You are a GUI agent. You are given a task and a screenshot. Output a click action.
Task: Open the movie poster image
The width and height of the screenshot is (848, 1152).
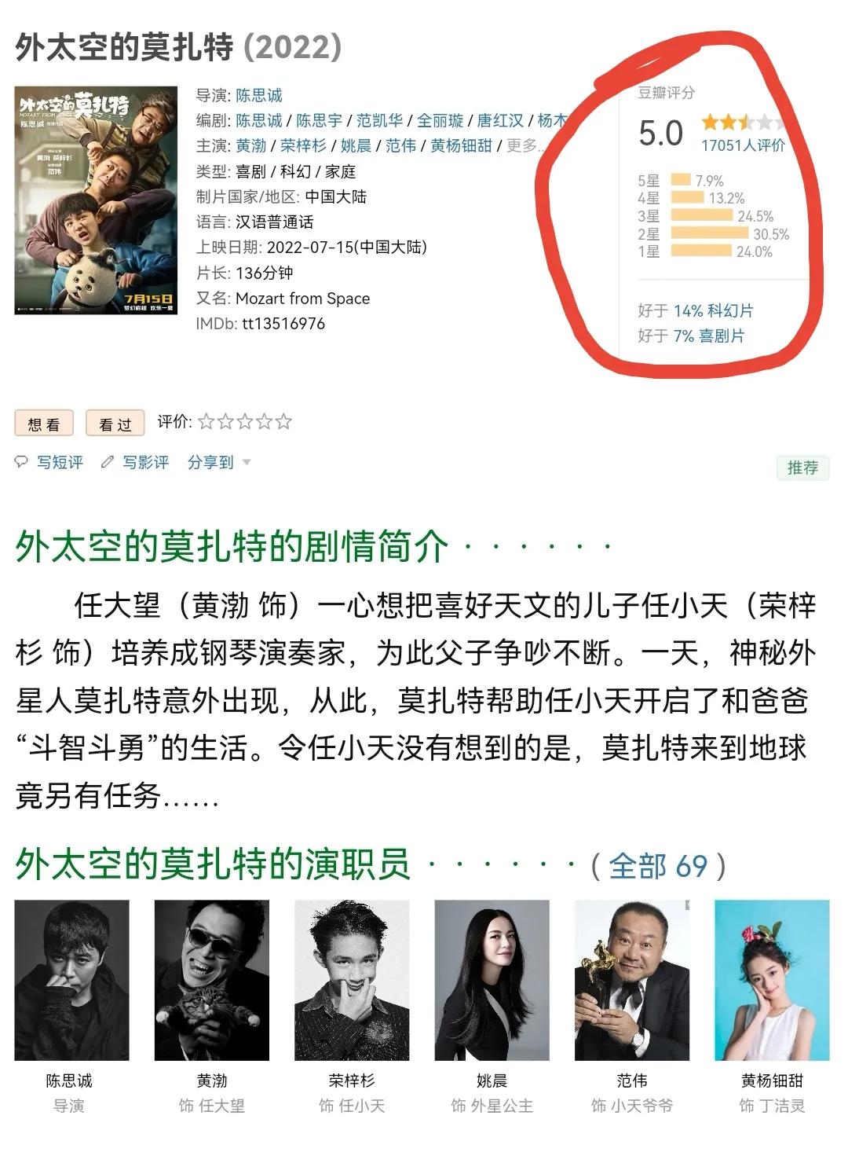[96, 200]
